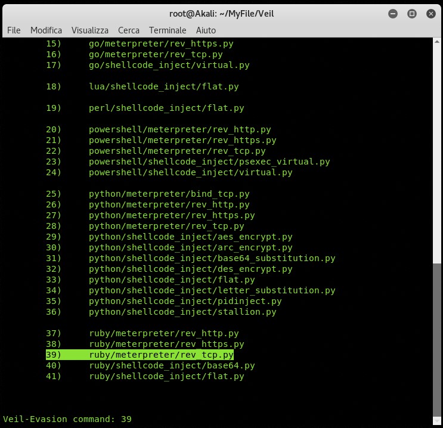The image size is (443, 428).
Task: Click line python/meterpreter/rev_tcp.py
Action: 166,227
